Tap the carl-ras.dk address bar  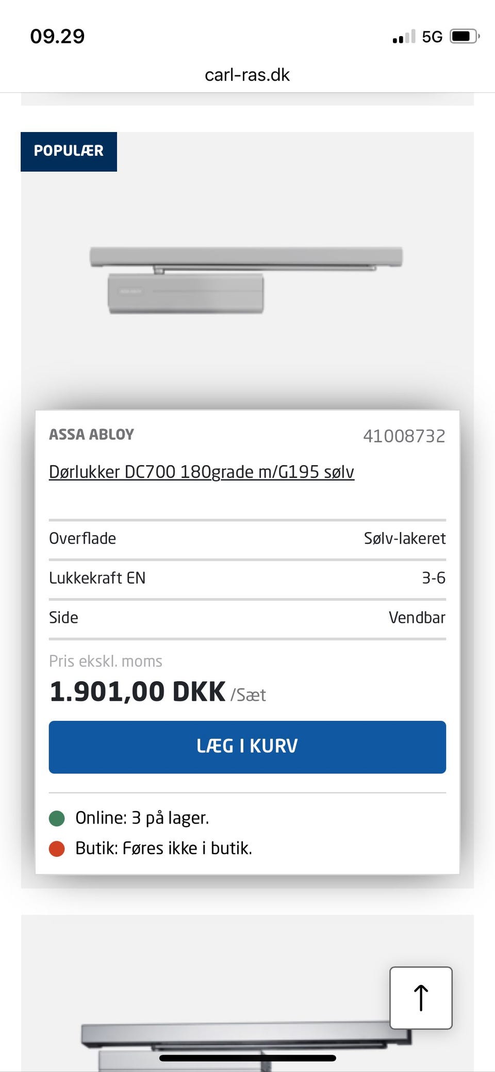point(247,75)
